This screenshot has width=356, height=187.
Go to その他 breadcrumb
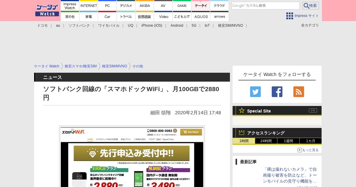(x=138, y=66)
